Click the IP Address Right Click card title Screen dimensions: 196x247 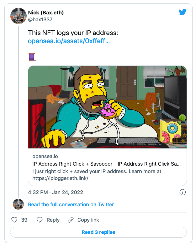pos(107,164)
